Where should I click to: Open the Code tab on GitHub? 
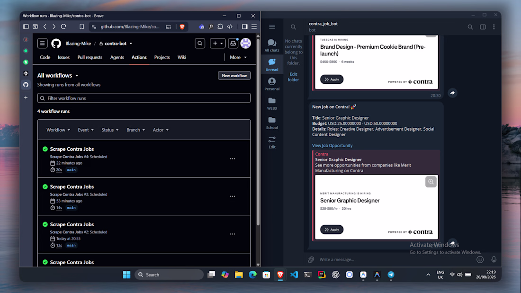(x=45, y=57)
